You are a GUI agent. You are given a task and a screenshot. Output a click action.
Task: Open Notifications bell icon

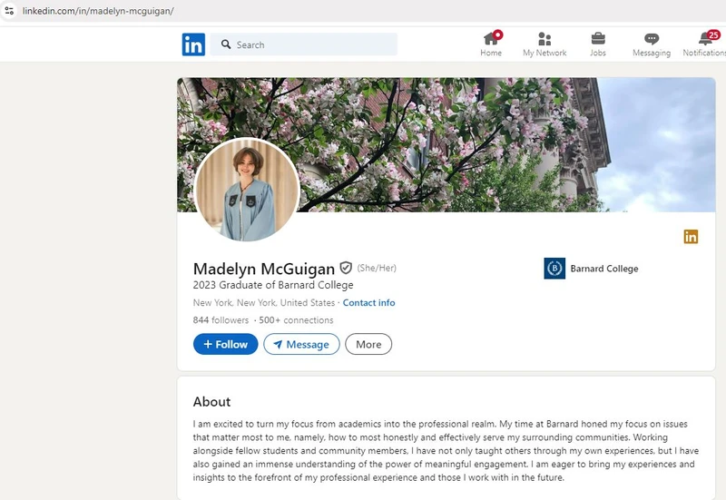tap(706, 39)
